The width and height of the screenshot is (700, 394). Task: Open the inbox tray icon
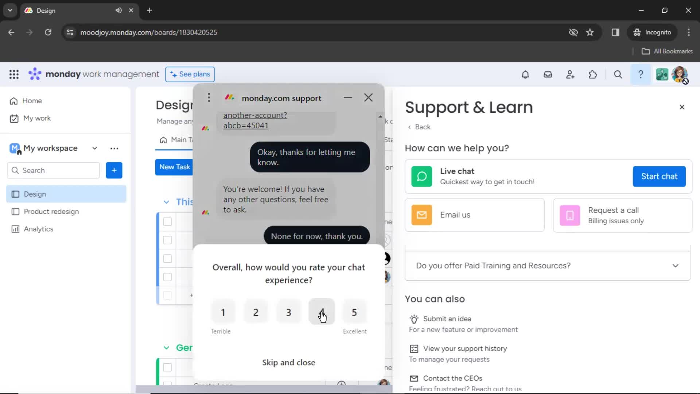548,74
